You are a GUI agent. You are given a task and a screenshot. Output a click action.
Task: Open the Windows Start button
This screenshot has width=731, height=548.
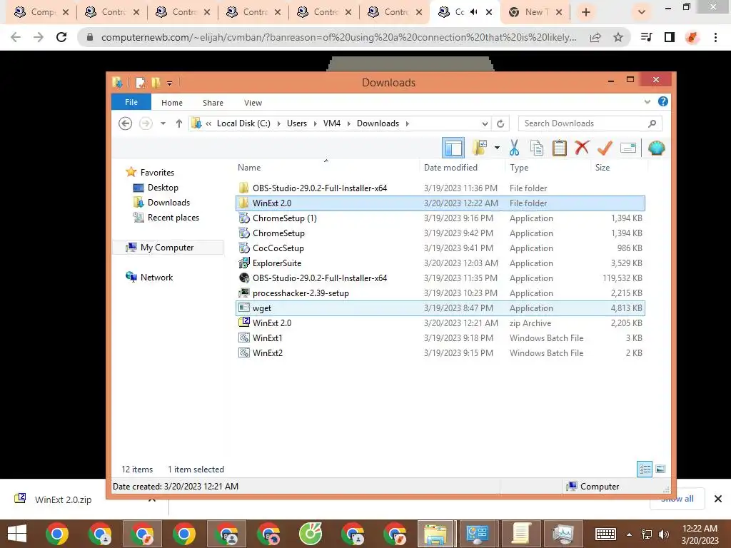[x=17, y=534]
